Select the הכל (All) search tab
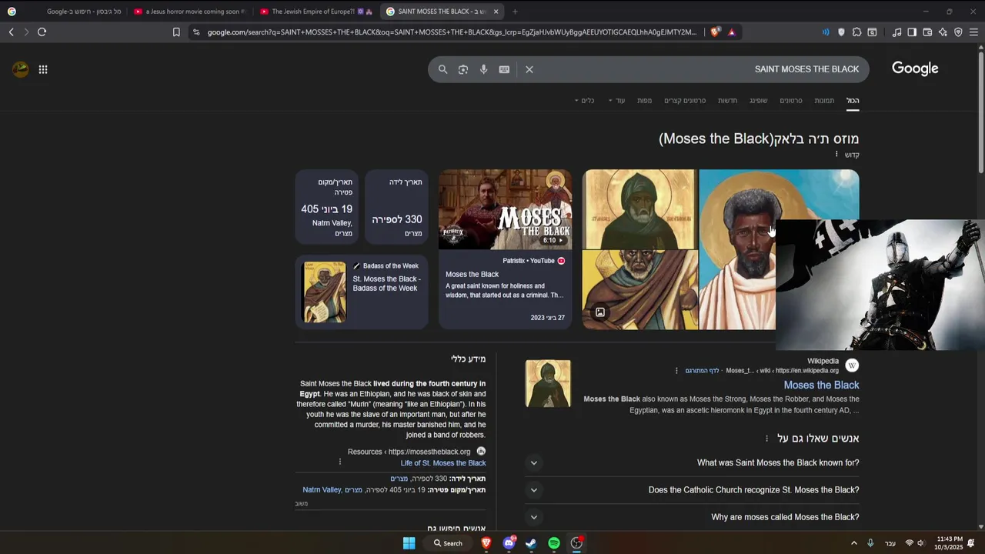Viewport: 985px width, 554px height. click(x=853, y=101)
